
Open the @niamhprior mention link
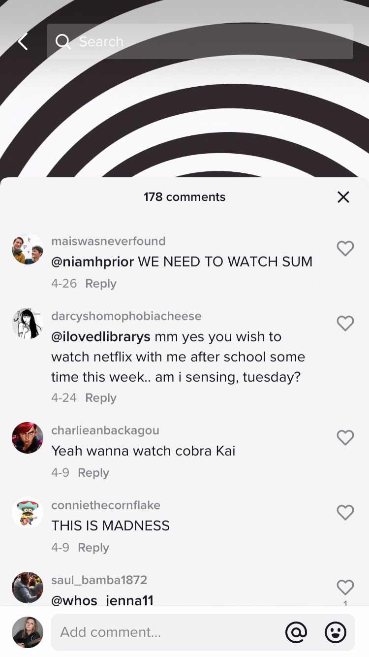point(92,262)
